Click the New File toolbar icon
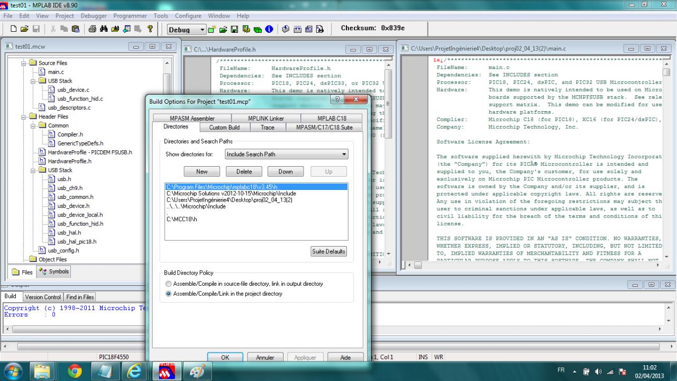The height and width of the screenshot is (381, 677). (14, 29)
